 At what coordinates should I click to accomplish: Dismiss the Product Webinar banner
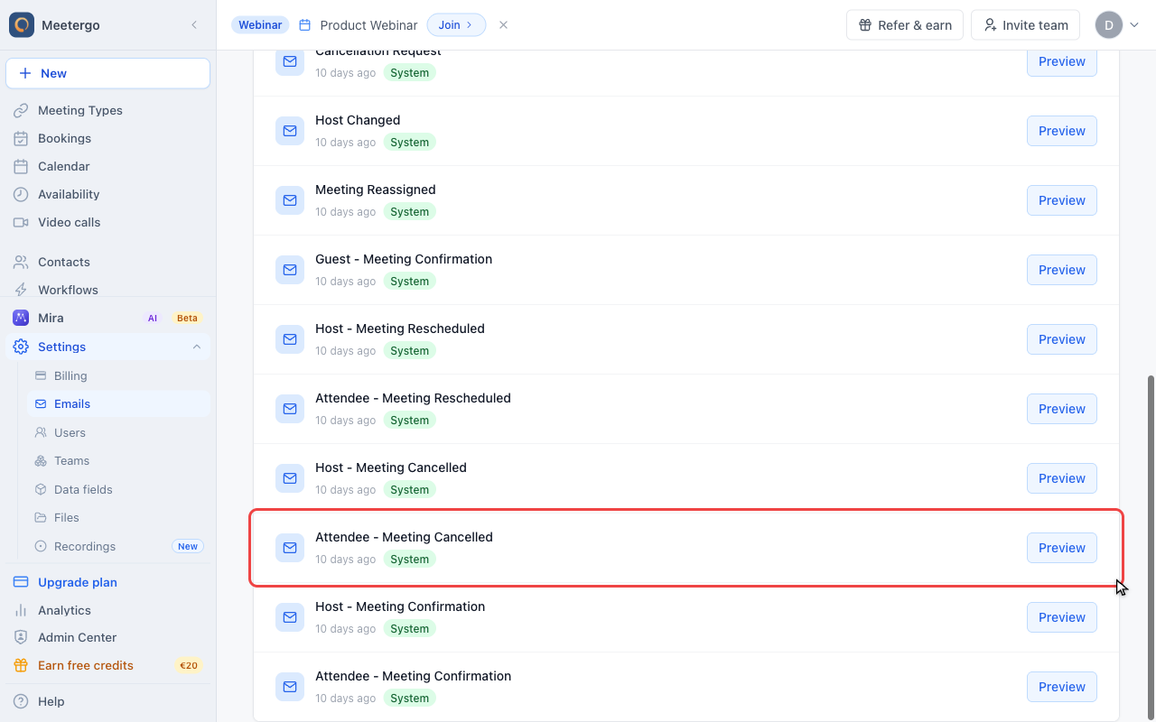click(x=503, y=25)
